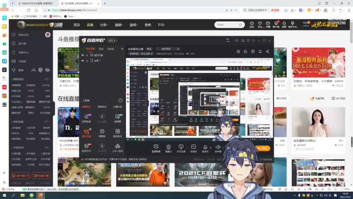Expand the 视频 dropdown in Douyu nav

[x=119, y=25]
